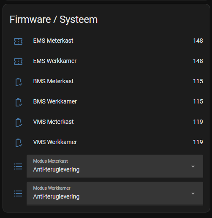This screenshot has height=218, width=212.
Task: Open the Modus Werkkamer dropdown
Action: point(115,193)
